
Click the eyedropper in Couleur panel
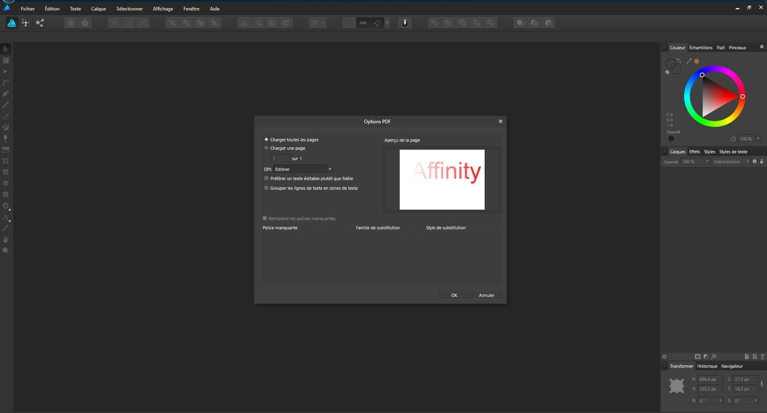(689, 61)
